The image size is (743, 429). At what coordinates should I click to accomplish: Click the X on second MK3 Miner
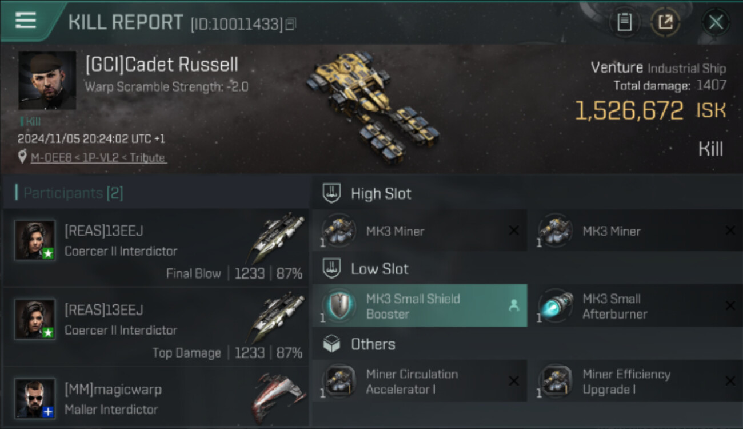(x=730, y=231)
